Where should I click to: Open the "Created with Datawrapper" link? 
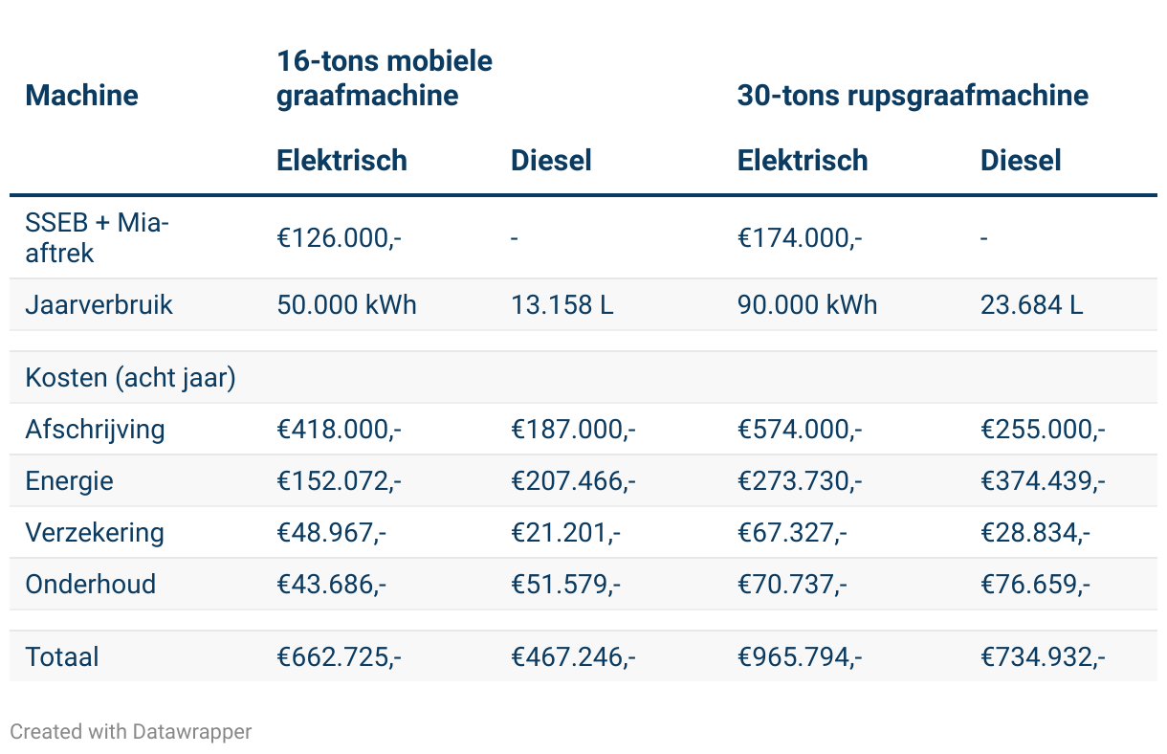130,732
